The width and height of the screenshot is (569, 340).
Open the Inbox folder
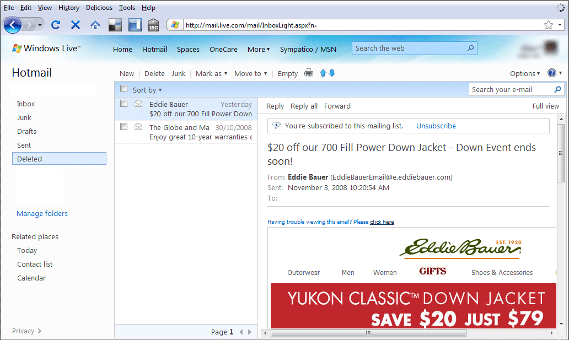[26, 104]
